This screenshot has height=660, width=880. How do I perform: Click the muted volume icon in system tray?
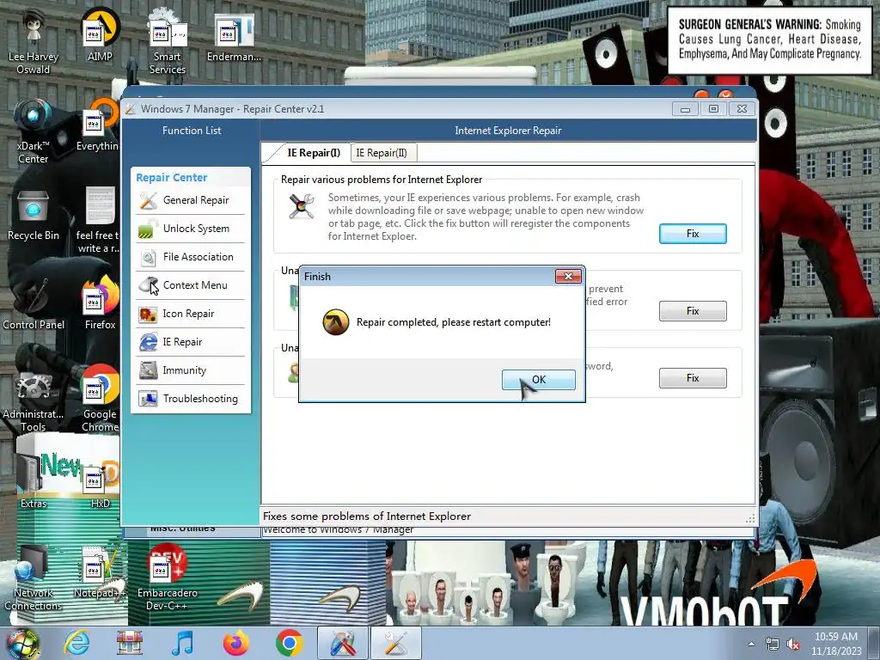793,645
